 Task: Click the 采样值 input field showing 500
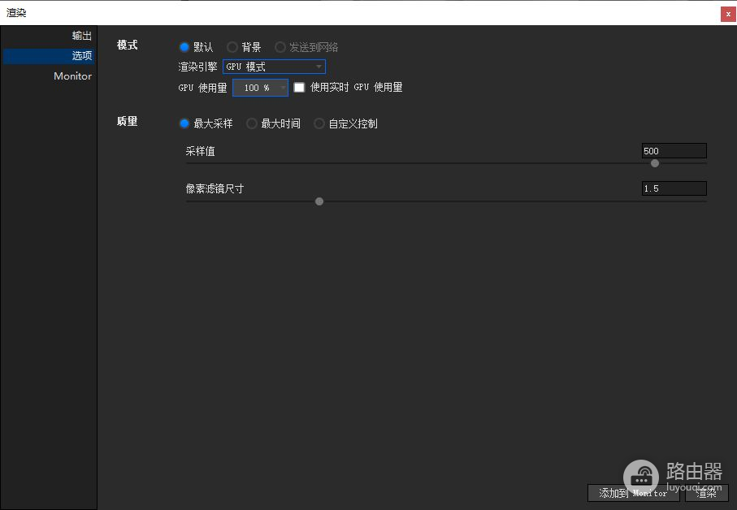pos(674,151)
